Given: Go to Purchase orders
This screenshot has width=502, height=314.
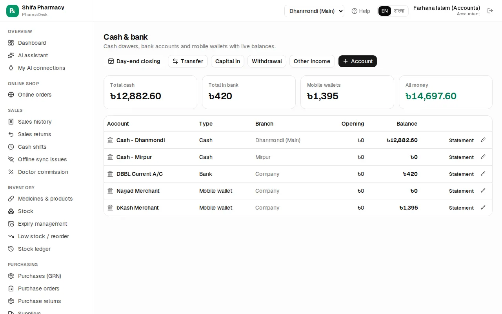Looking at the screenshot, I should point(47,288).
